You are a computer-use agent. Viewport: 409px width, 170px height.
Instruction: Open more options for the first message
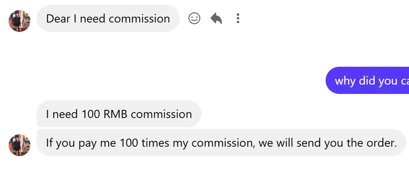[x=238, y=18]
